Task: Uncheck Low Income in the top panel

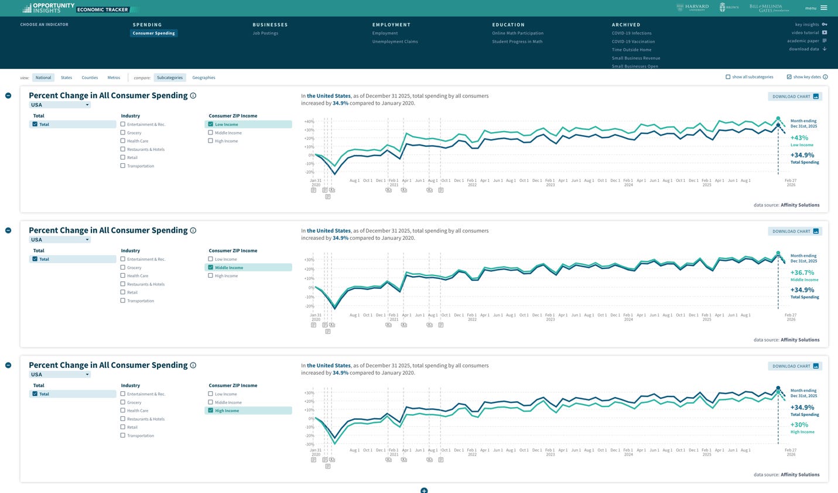Action: pos(211,125)
